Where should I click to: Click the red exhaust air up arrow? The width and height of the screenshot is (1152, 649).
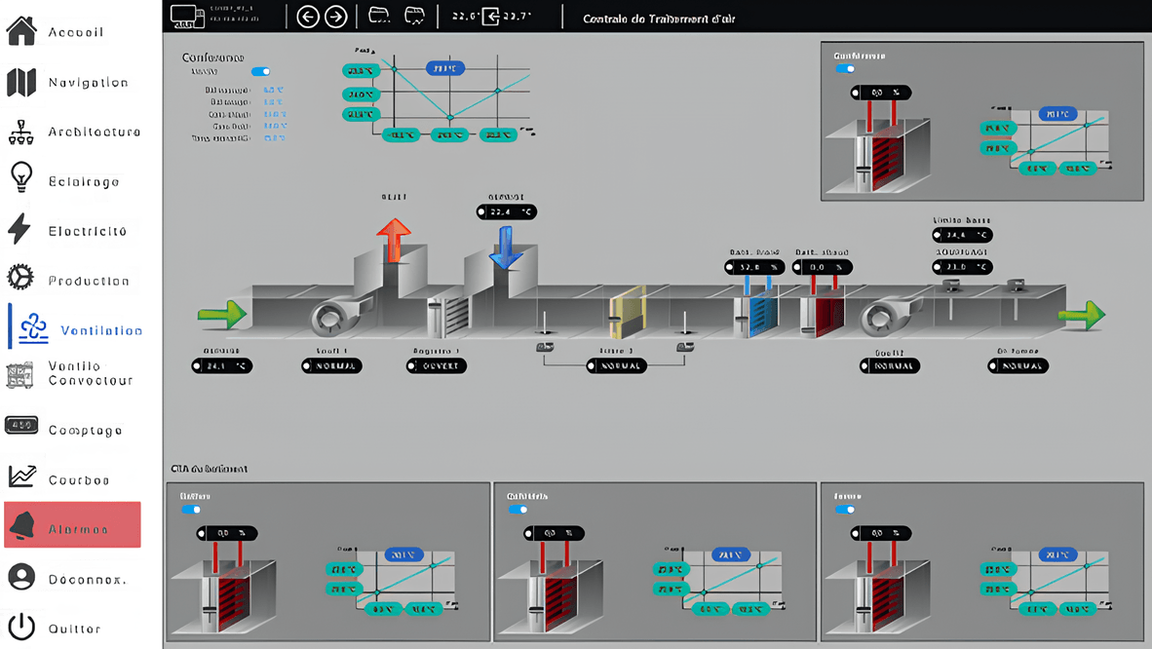(x=394, y=240)
